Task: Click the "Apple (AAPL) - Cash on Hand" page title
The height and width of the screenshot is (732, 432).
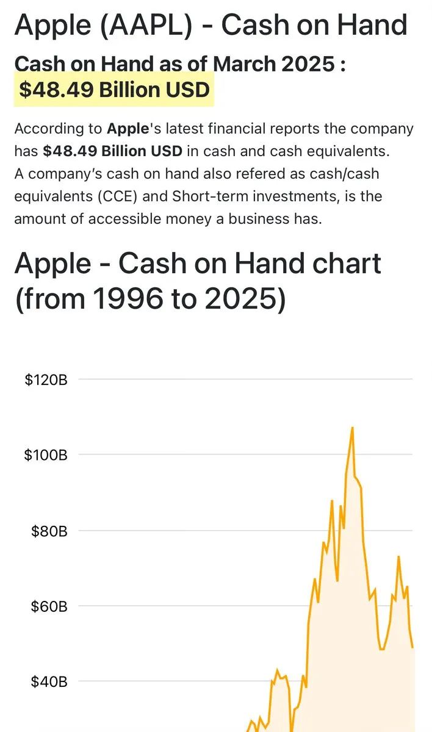Action: click(211, 25)
